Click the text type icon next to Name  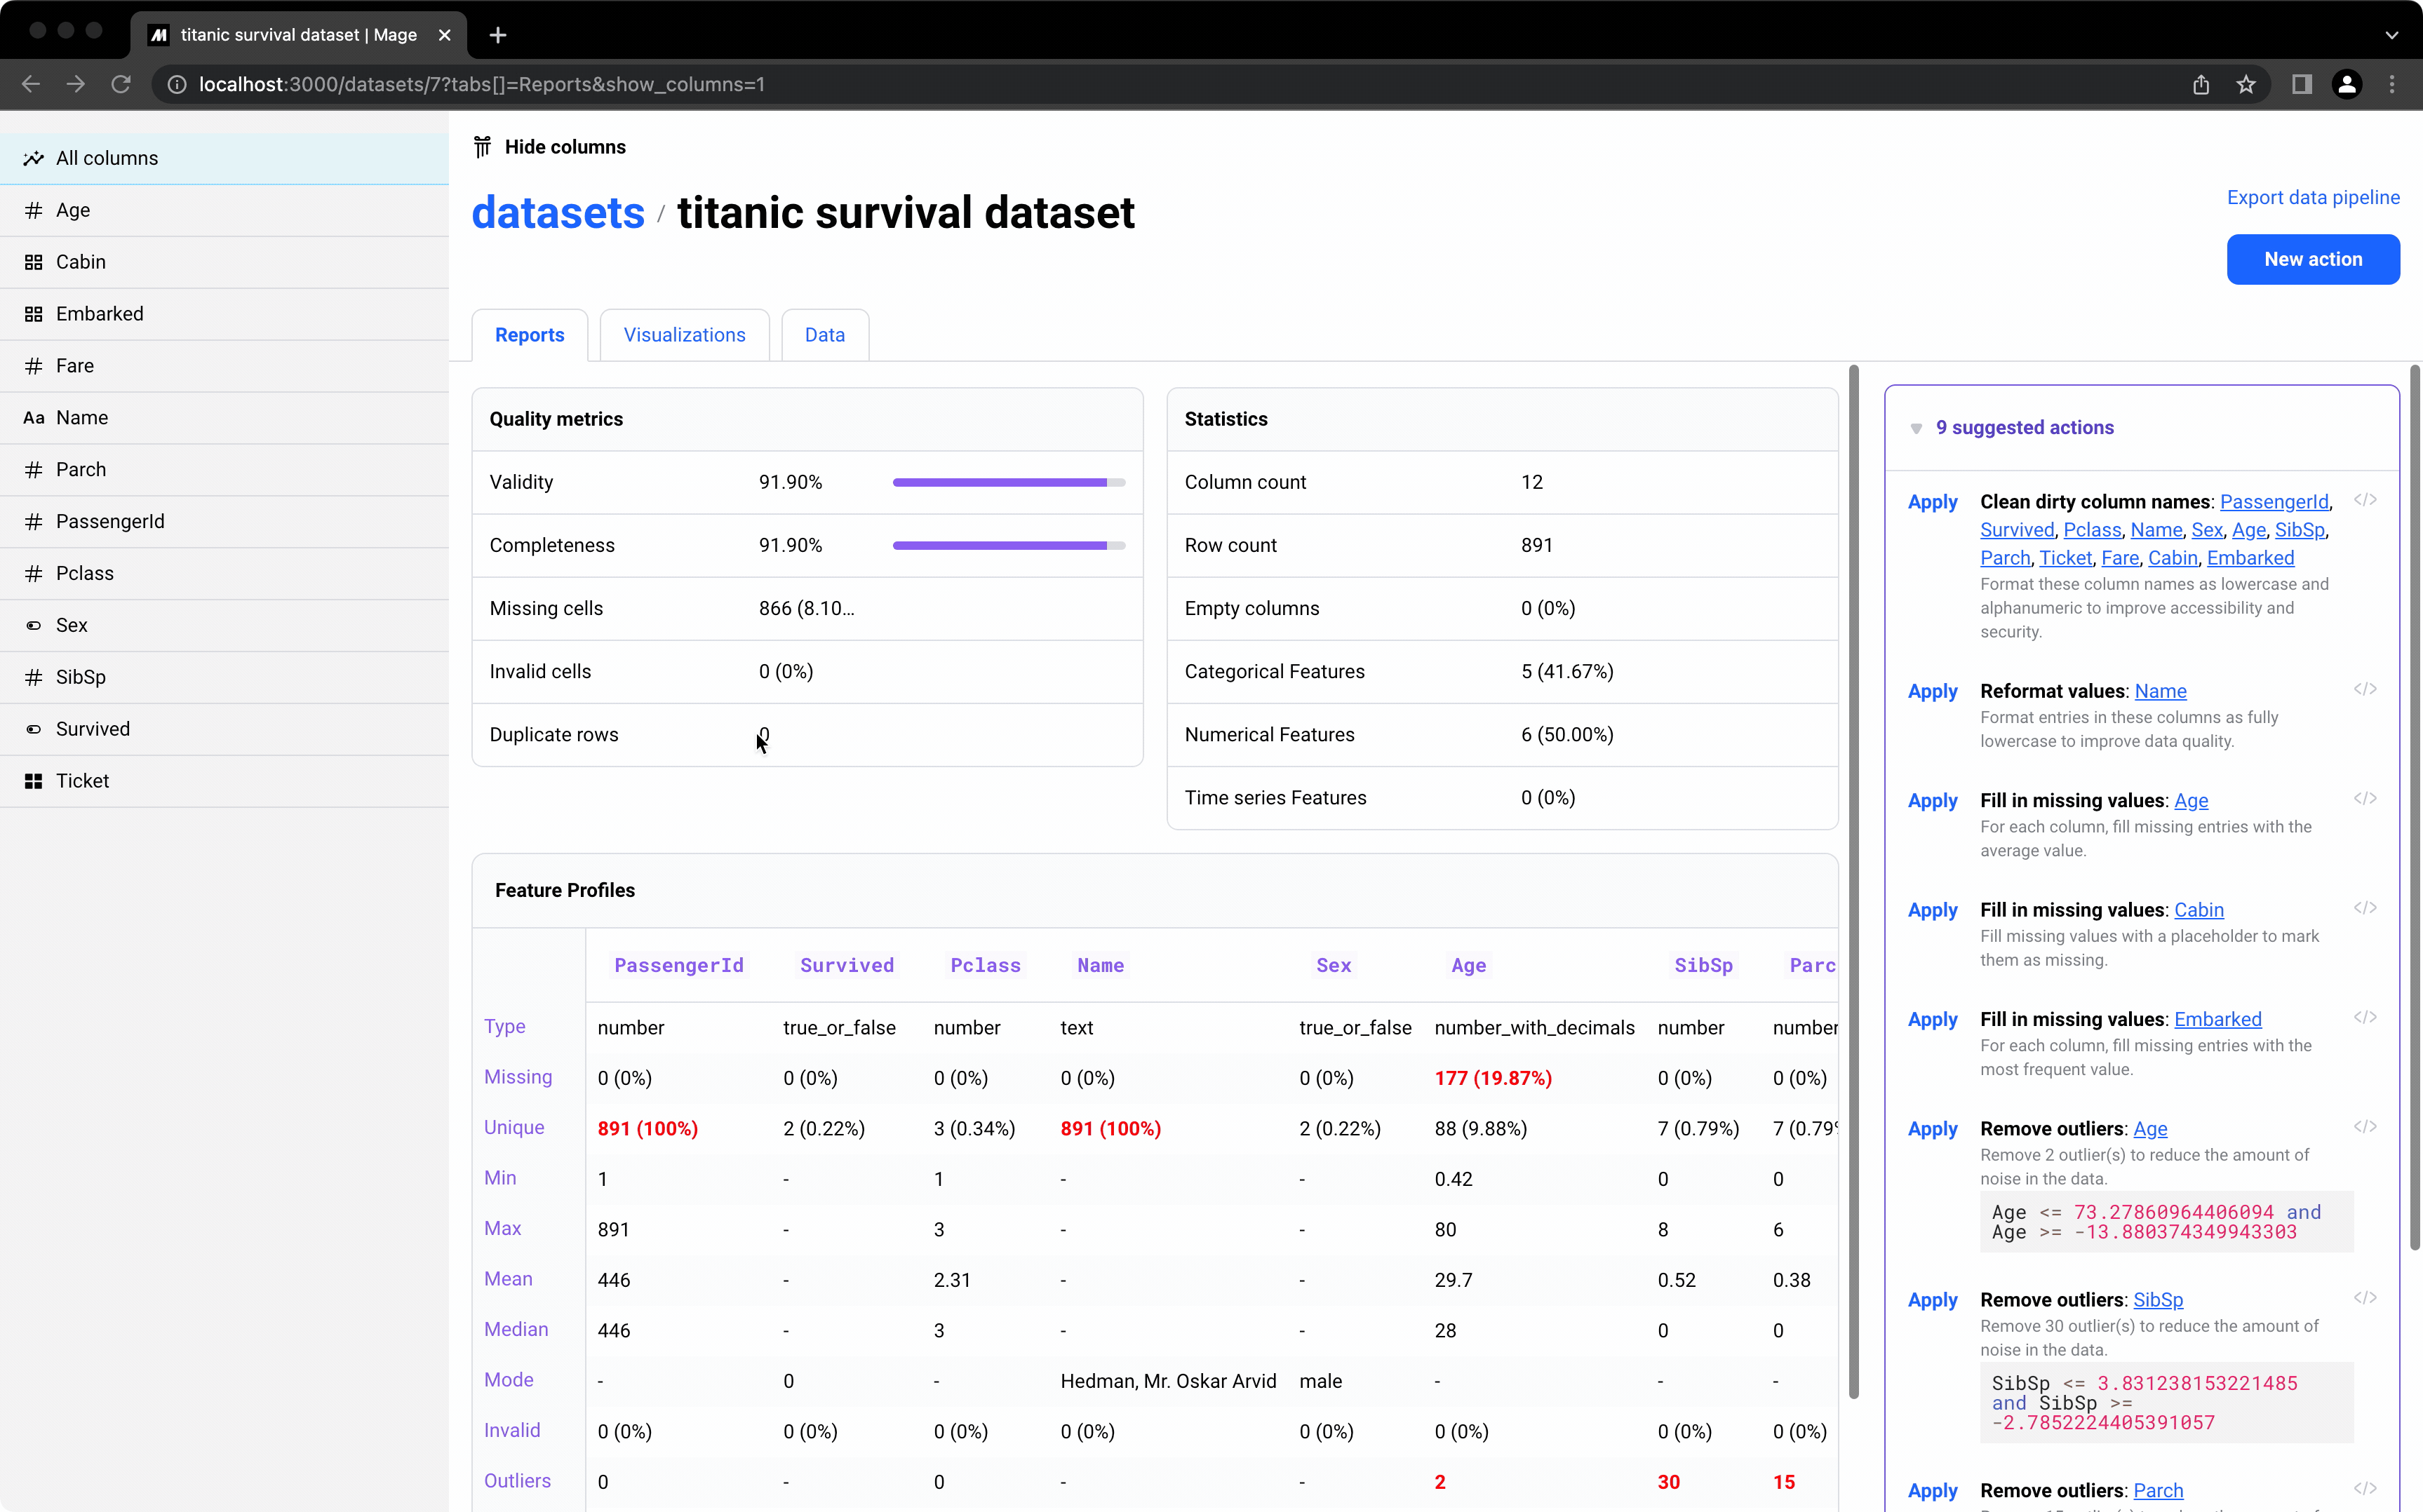coord(34,418)
